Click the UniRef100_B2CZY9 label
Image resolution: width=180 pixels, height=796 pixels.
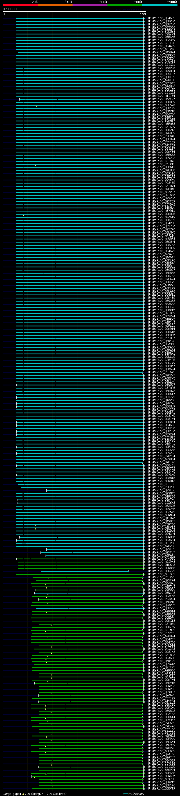point(161,363)
